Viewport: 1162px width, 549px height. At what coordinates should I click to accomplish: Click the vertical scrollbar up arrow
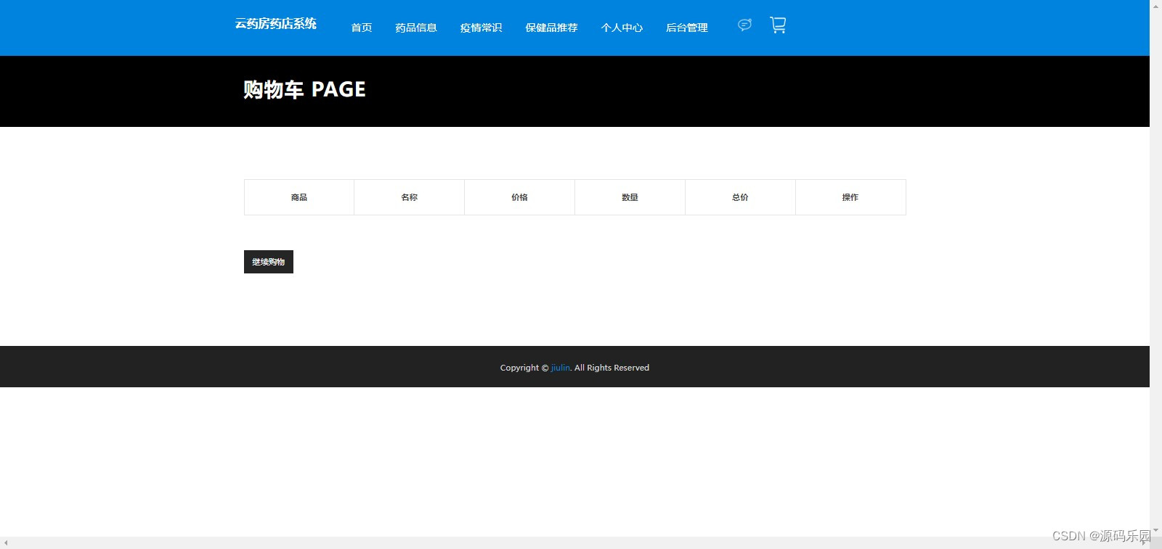1155,5
